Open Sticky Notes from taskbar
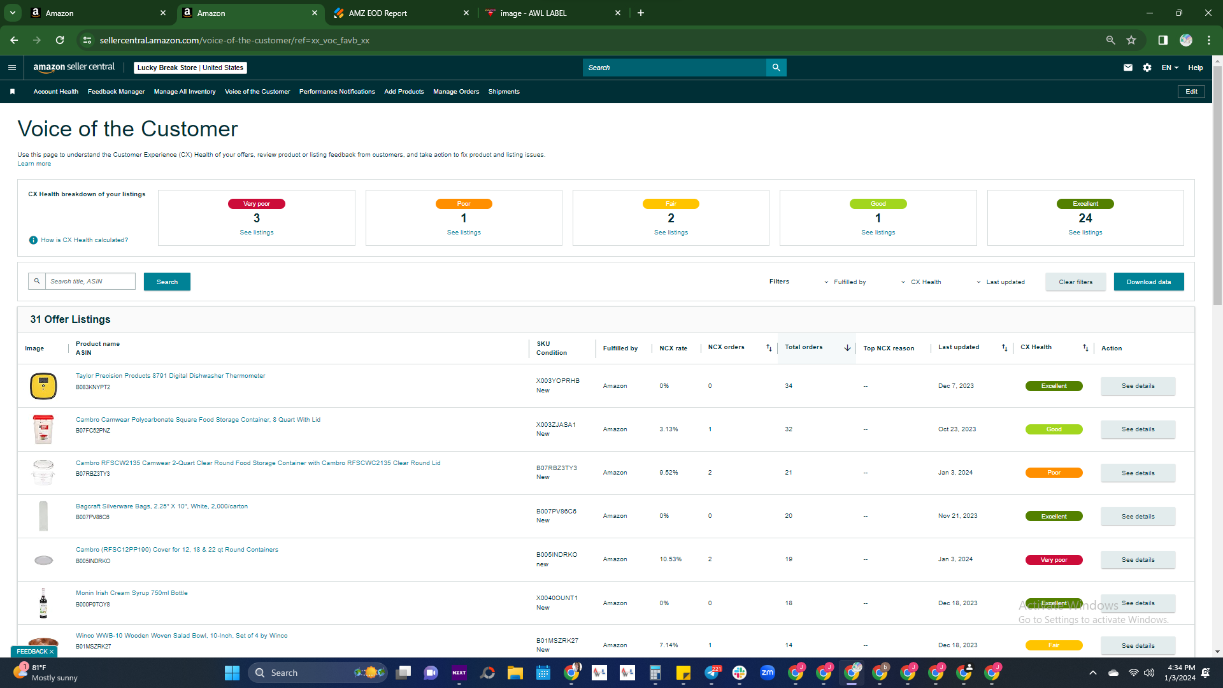Screen dimensions: 1223x688 click(x=683, y=673)
